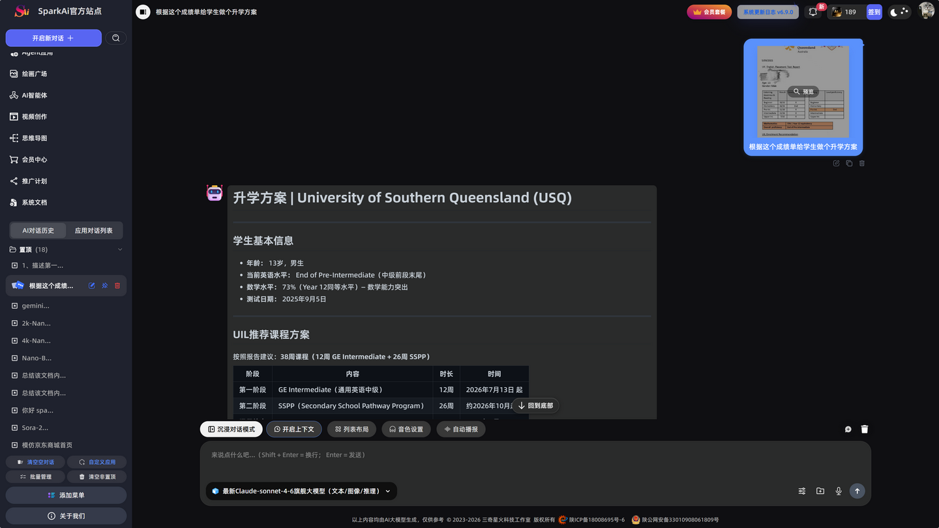939x528 pixels.
Task: Collapse the 置顶 (18) pinned group chevron
Action: (x=120, y=250)
